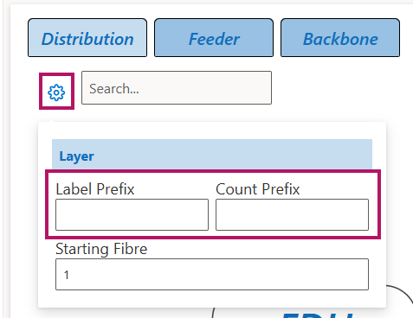Click the Label Prefix label text
Screen dimensions: 413x318
[95, 189]
